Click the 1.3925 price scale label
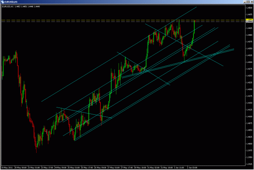The image size is (254, 170). click(x=249, y=164)
